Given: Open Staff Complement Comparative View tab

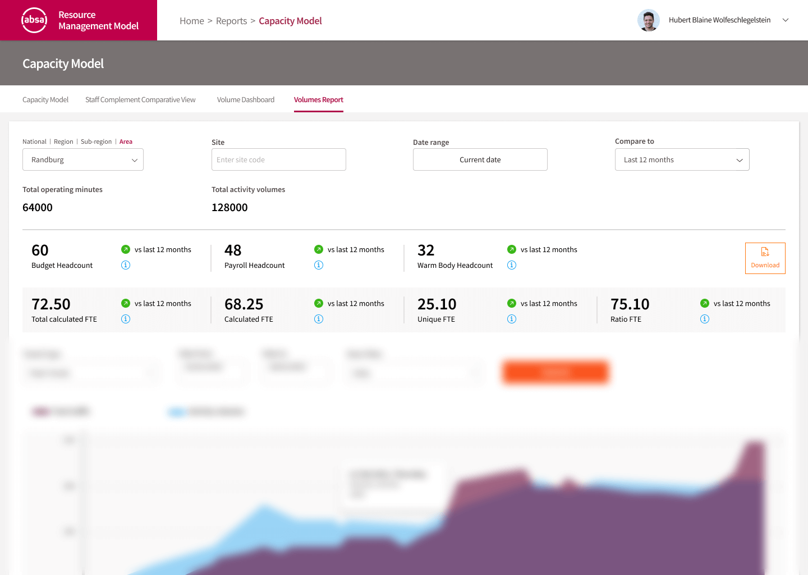Looking at the screenshot, I should click(x=140, y=100).
